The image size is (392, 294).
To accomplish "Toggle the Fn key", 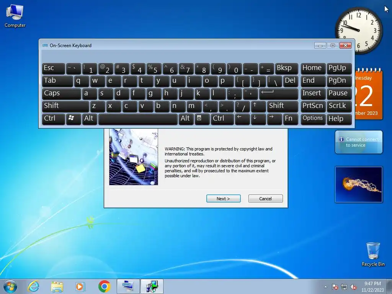I will click(291, 119).
